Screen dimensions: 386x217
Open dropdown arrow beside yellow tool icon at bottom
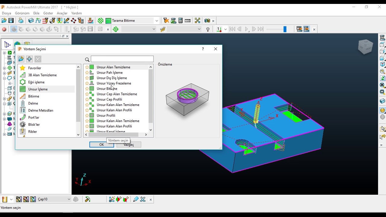tap(11, 199)
